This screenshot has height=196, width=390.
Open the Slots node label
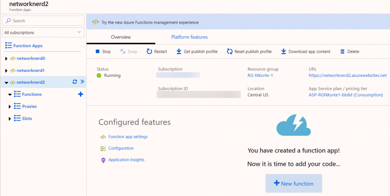coord(27,118)
